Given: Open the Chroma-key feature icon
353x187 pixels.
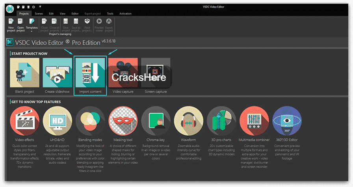Looking at the screenshot, I should point(156,121).
